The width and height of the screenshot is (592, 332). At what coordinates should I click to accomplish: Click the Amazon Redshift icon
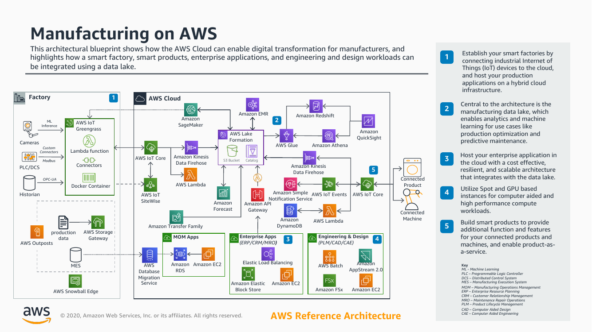tap(316, 106)
